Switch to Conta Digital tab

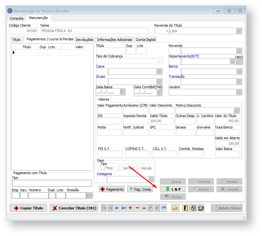[146, 40]
